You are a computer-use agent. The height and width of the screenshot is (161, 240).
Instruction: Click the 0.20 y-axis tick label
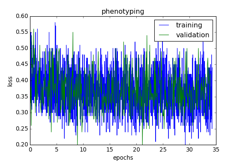[x=22, y=145]
